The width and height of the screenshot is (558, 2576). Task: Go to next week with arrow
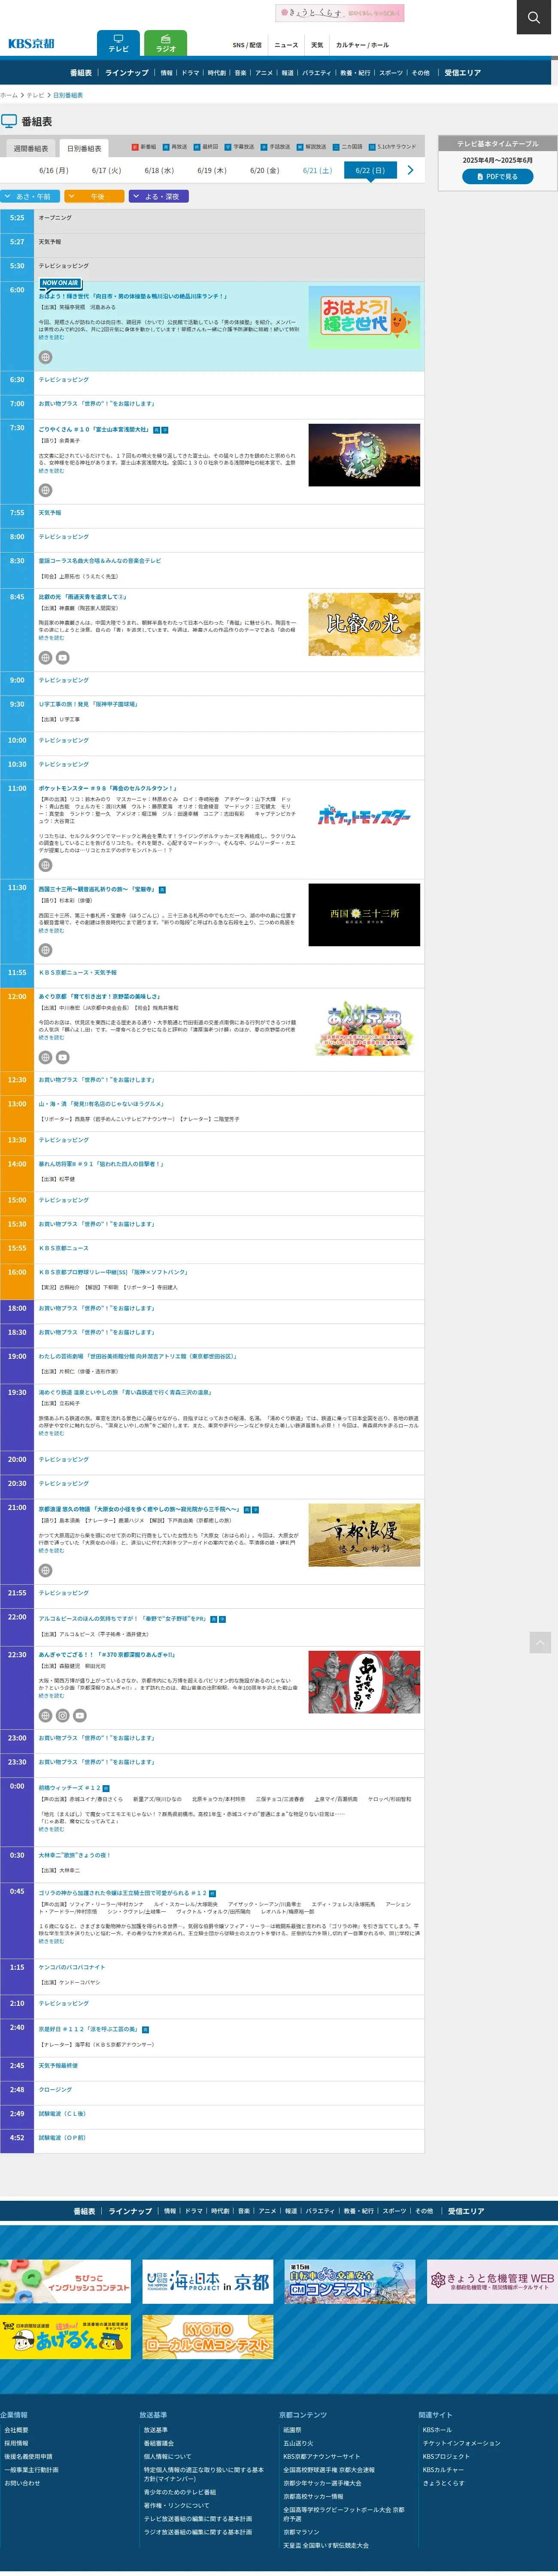click(x=410, y=170)
